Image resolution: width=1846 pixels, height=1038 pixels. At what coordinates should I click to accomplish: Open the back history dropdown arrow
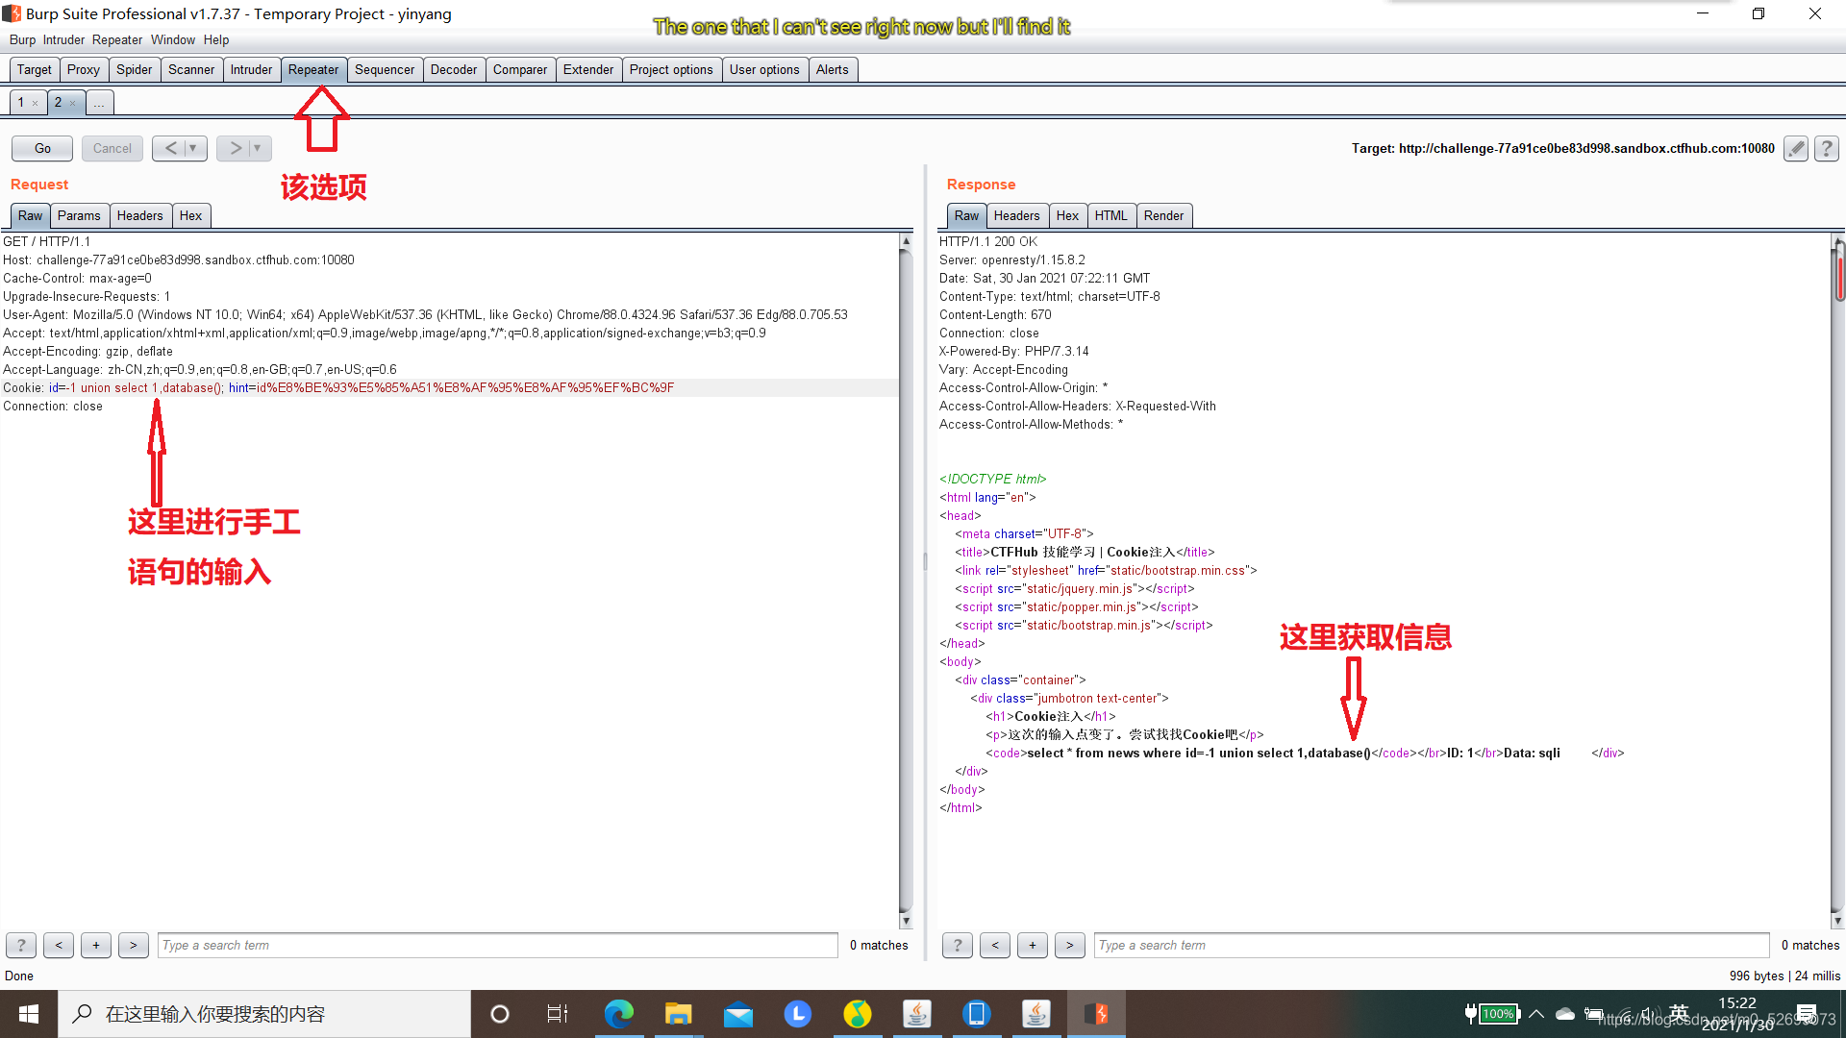coord(193,148)
